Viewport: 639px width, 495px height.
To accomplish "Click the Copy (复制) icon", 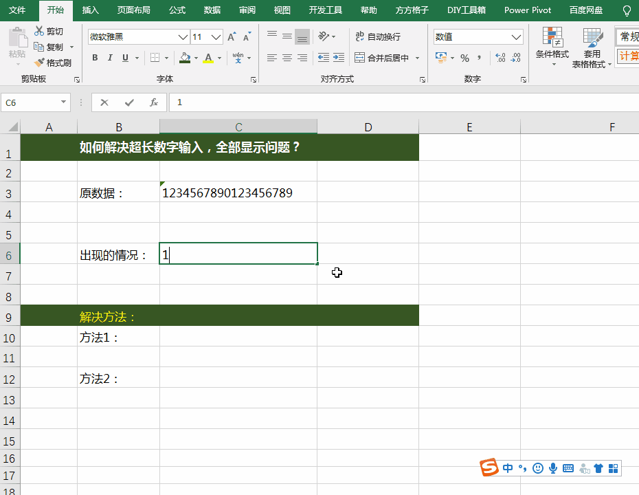I will [x=38, y=47].
